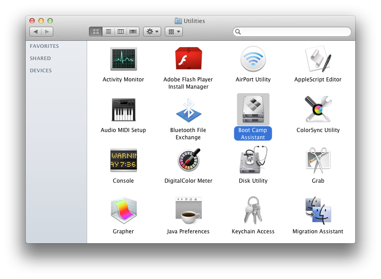Click the ColorSync Utility icon

(318, 110)
